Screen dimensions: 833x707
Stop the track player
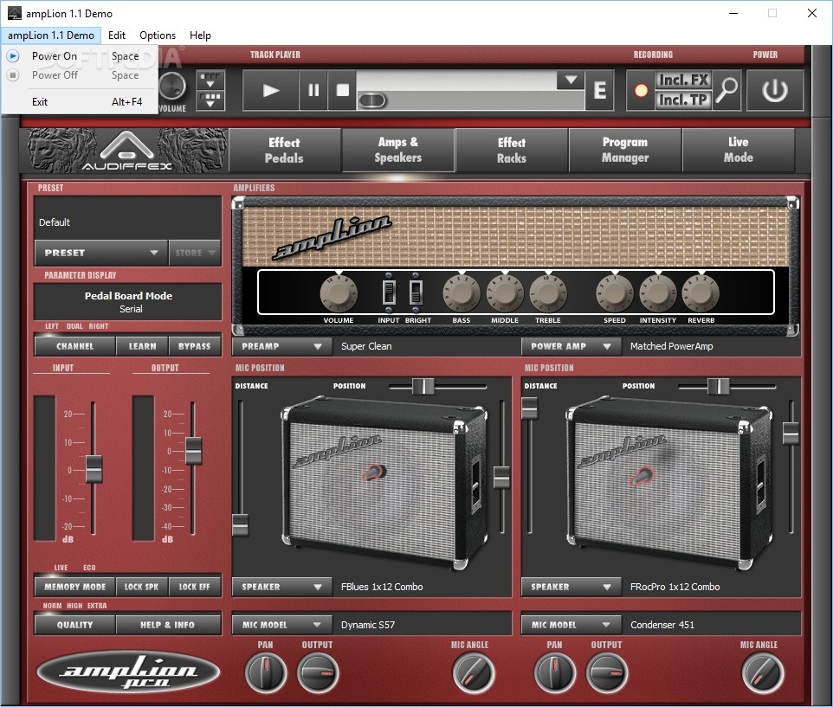[343, 90]
